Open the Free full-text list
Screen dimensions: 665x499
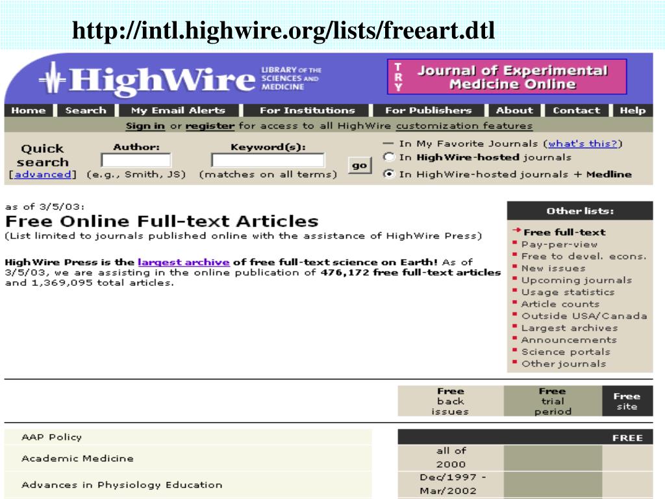coord(564,232)
